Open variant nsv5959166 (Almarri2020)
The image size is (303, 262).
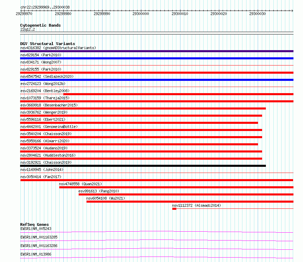[x=45, y=141]
